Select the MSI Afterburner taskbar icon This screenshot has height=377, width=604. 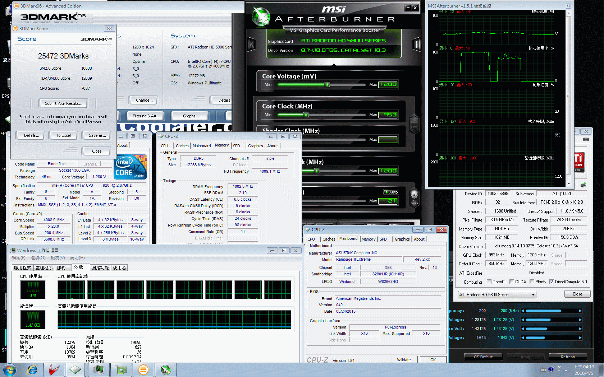pos(166,369)
